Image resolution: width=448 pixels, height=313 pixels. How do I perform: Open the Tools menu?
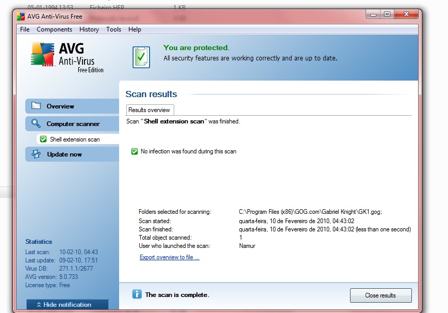coord(114,29)
